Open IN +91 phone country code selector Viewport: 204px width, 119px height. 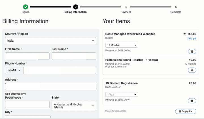pyautogui.click(x=14, y=70)
